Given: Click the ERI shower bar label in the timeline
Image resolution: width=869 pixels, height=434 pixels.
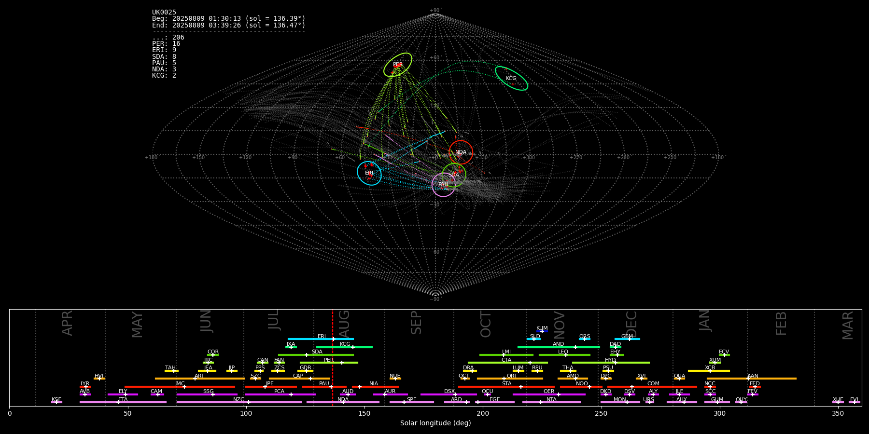Looking at the screenshot, I should click(322, 337).
